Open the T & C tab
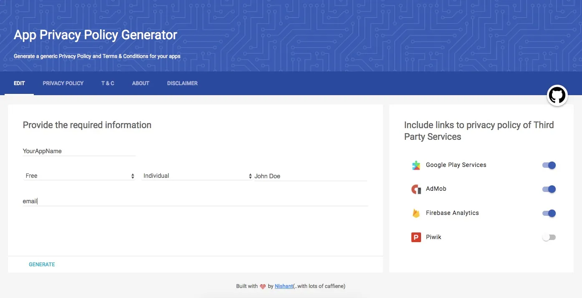 click(107, 83)
